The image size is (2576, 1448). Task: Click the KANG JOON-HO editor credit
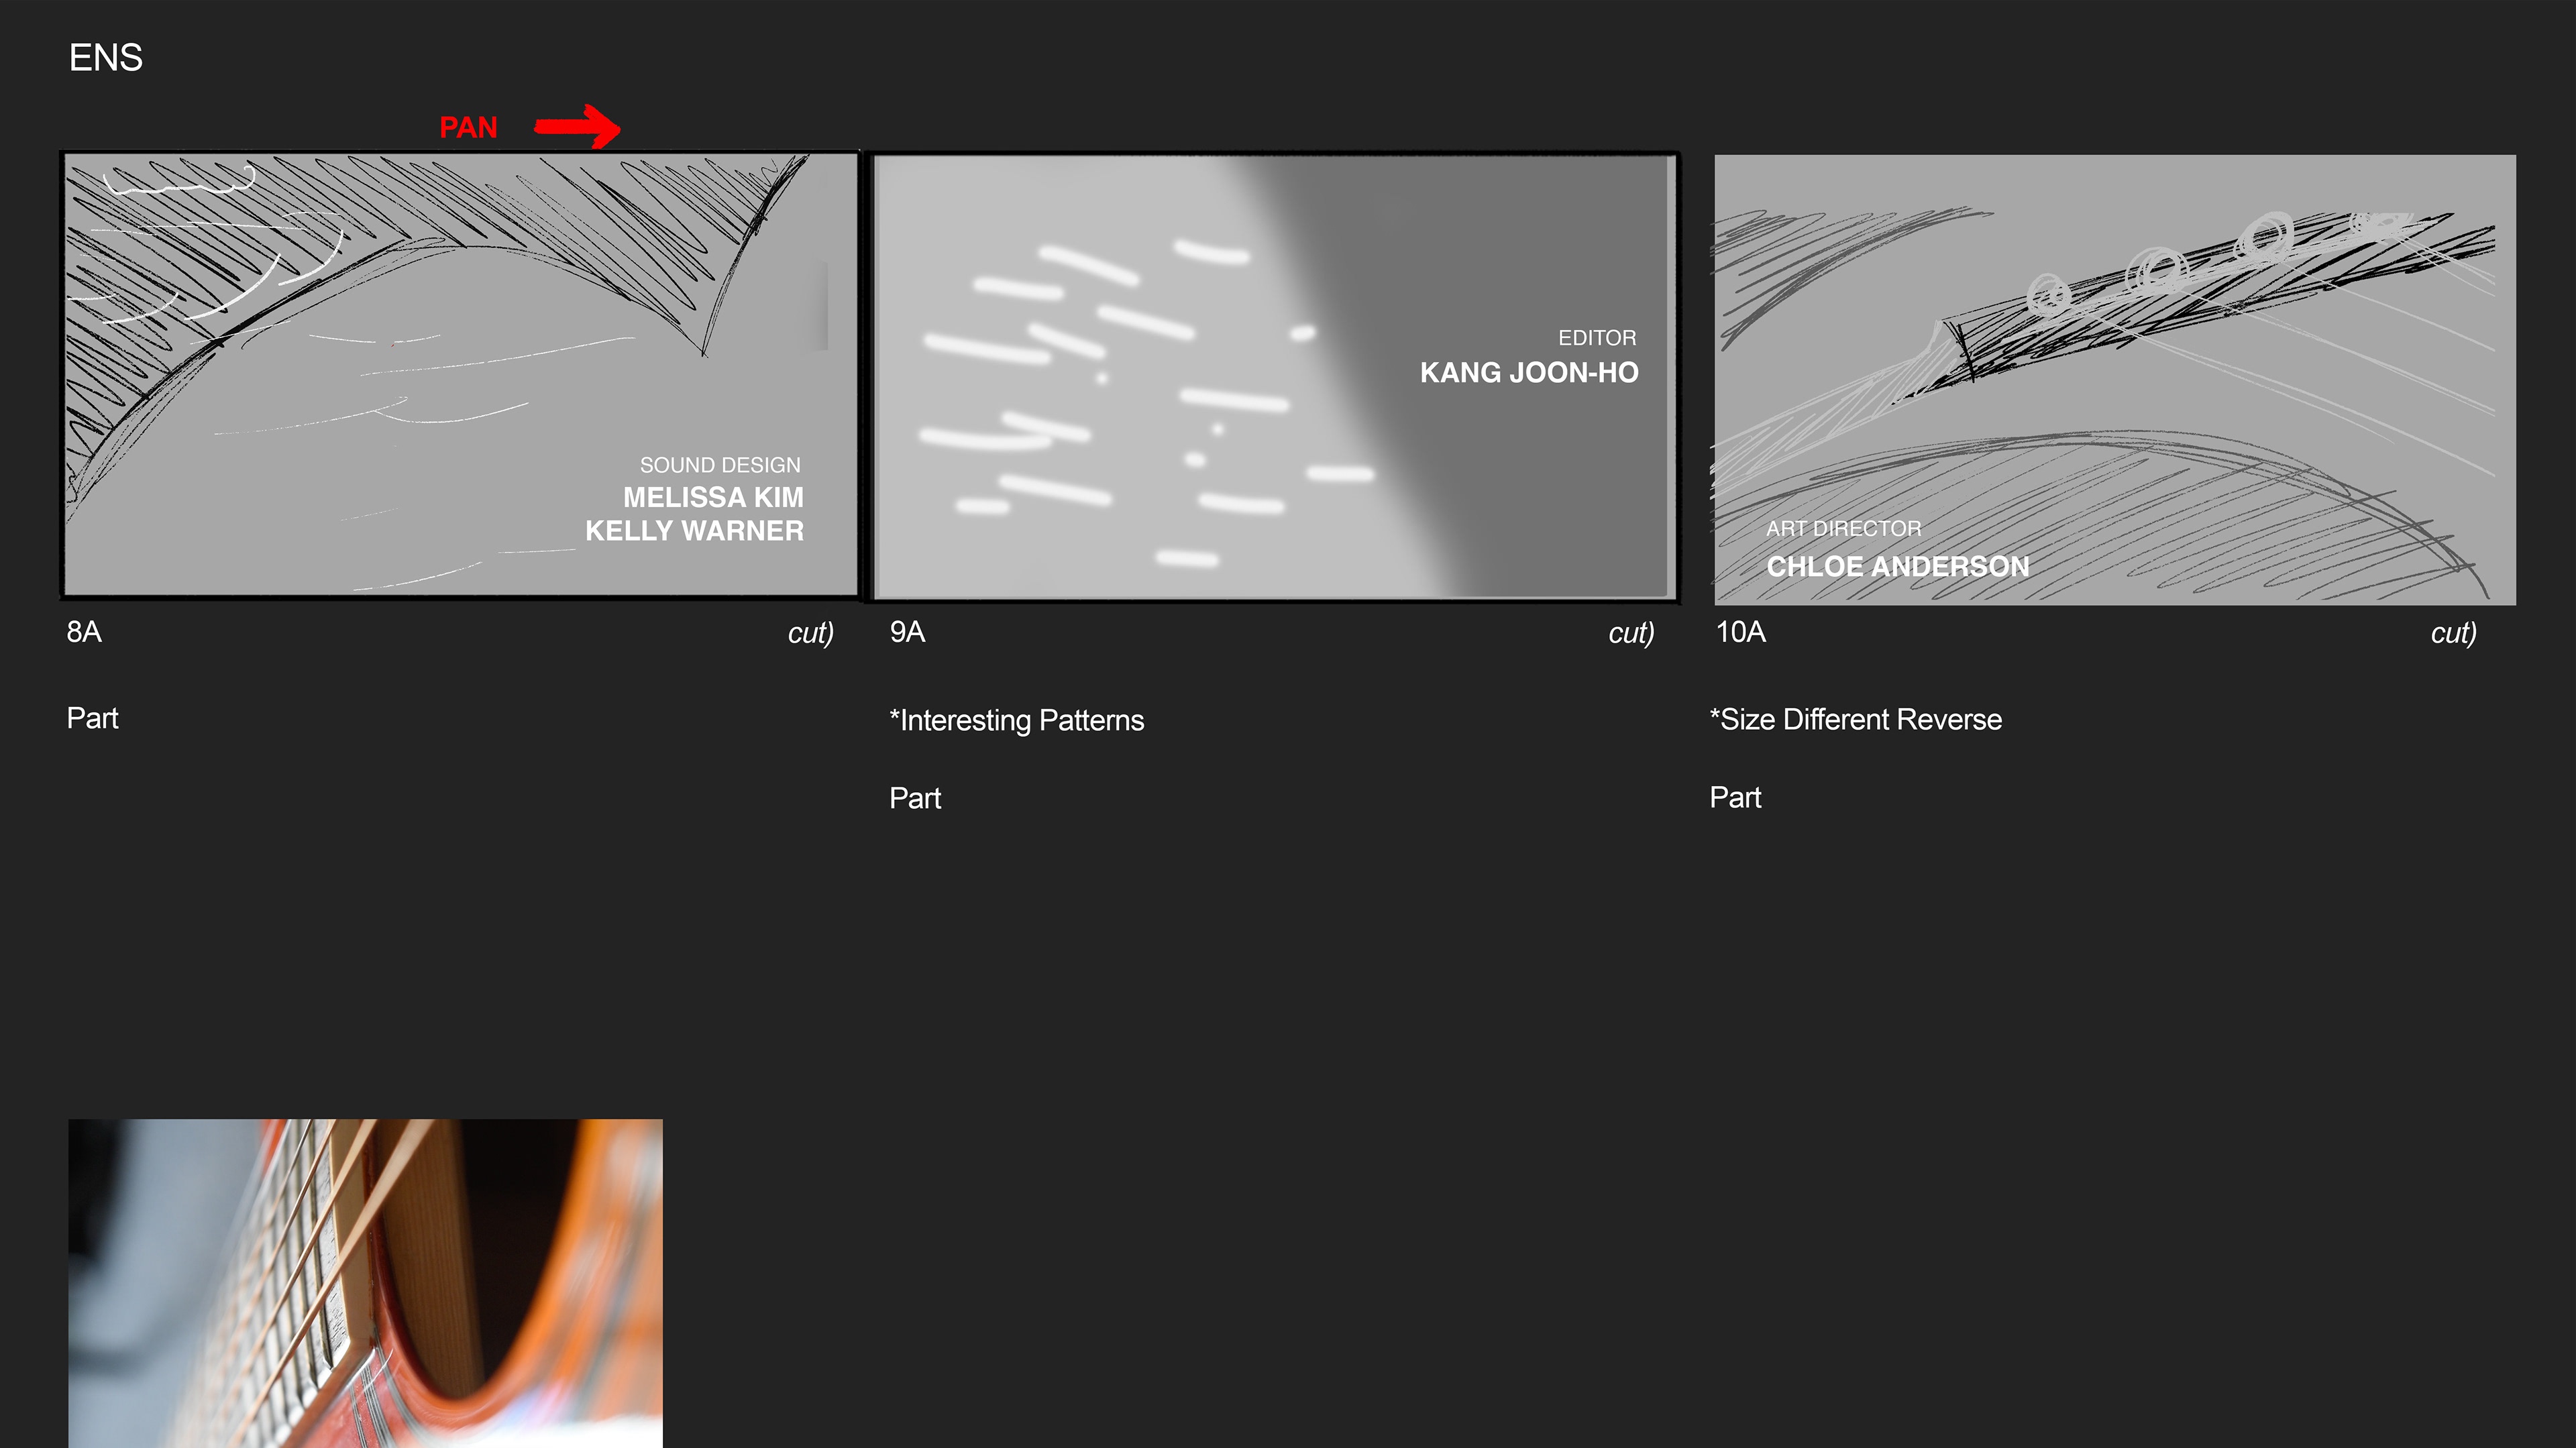[x=1528, y=372]
